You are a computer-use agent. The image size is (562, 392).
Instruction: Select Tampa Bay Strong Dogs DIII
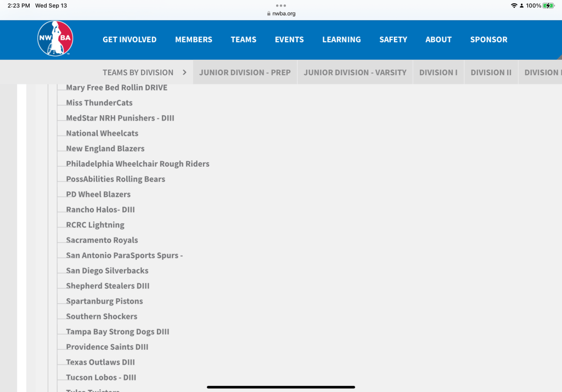[117, 332]
